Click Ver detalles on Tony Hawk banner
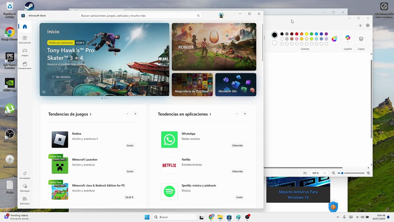 (x=61, y=77)
